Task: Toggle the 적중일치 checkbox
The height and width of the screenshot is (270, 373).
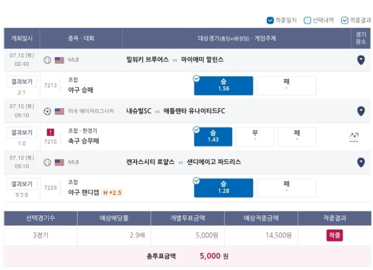Action: [x=270, y=21]
